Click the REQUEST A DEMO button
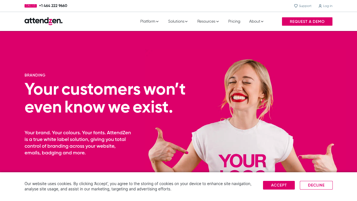The width and height of the screenshot is (357, 201). [307, 21]
